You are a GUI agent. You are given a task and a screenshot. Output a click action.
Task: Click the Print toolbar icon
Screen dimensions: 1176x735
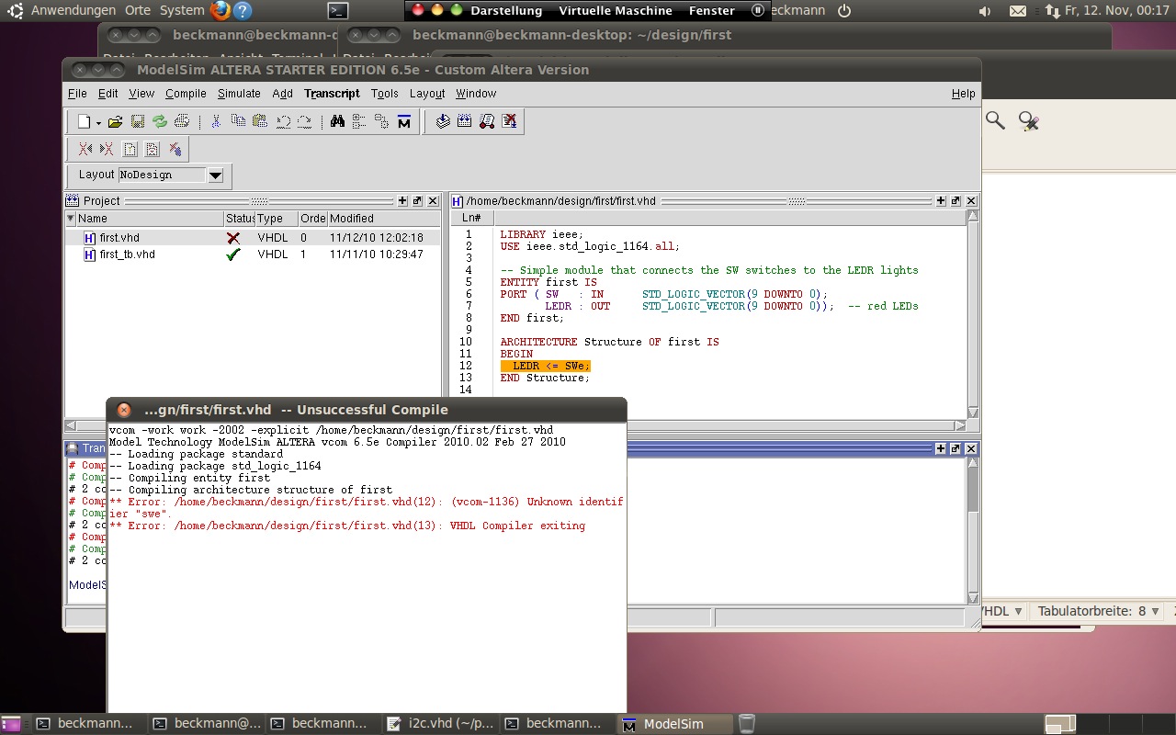181,121
